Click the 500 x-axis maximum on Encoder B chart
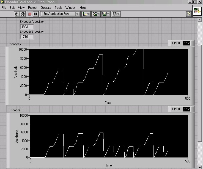The height and width of the screenshot is (169, 203). click(188, 161)
